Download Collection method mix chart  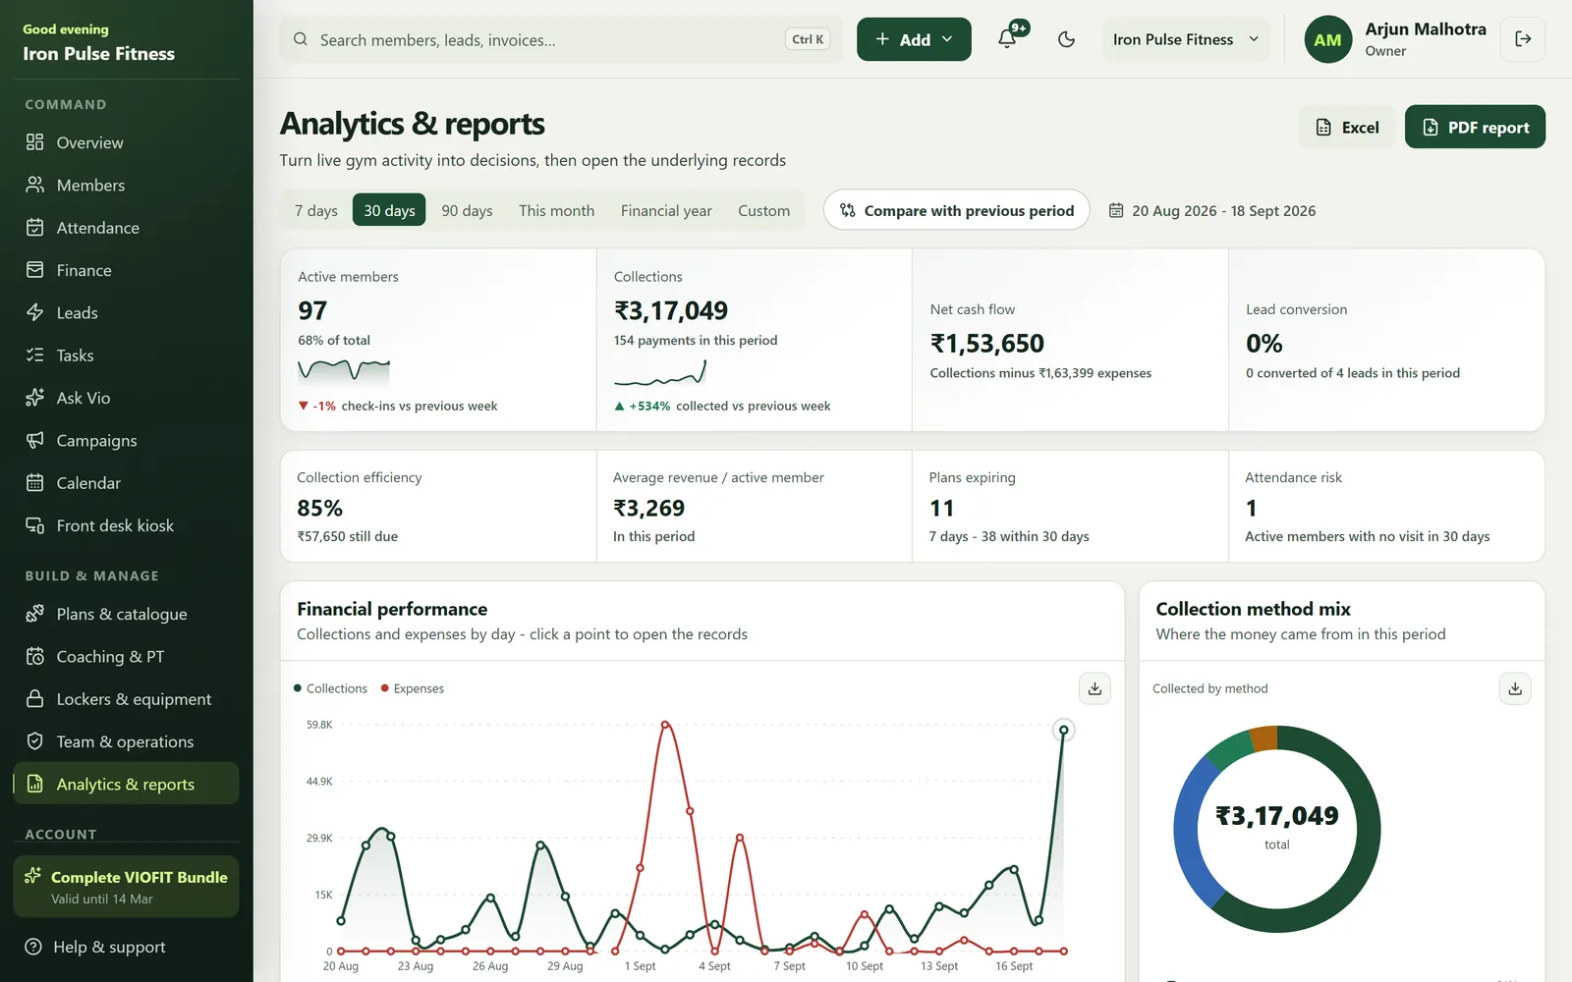pyautogui.click(x=1515, y=688)
